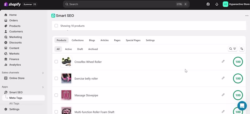This screenshot has width=250, height=114.
Task: Filter products by Draft tab
Action: [x=80, y=49]
